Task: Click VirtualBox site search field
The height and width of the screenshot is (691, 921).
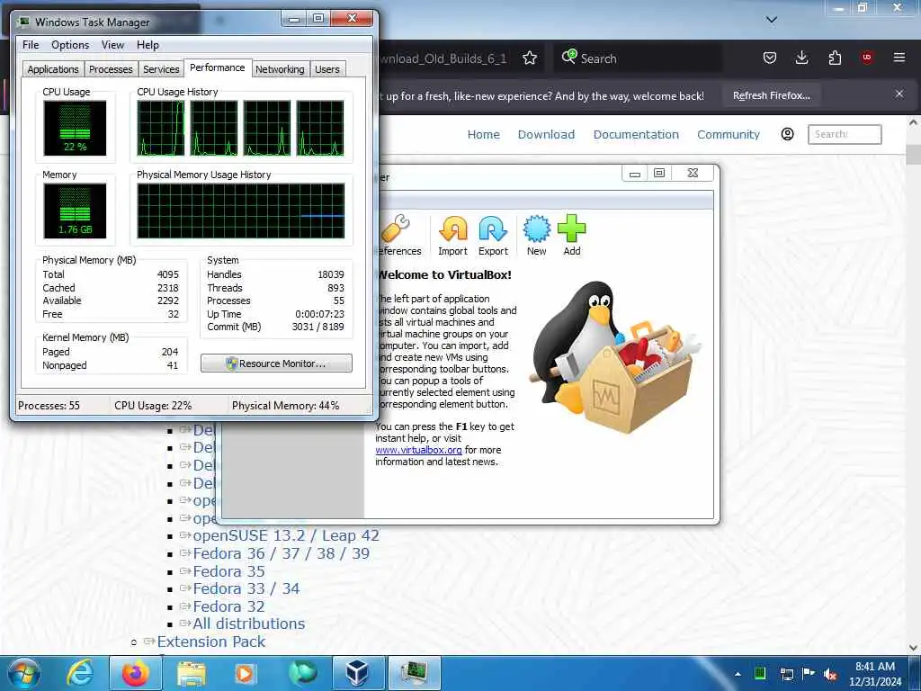Action: tap(845, 135)
